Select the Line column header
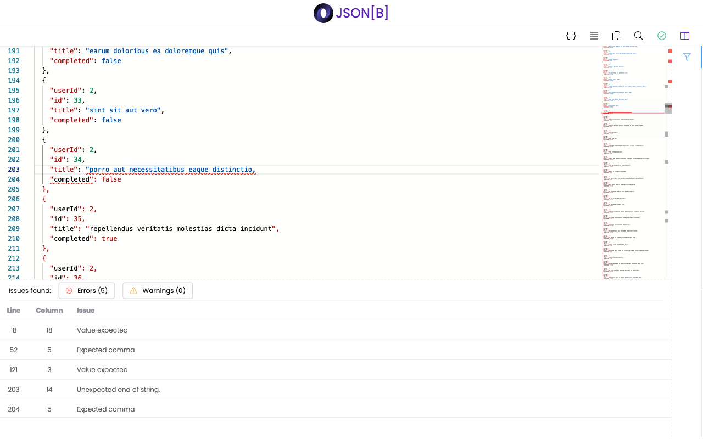This screenshot has width=703, height=439. pyautogui.click(x=13, y=310)
